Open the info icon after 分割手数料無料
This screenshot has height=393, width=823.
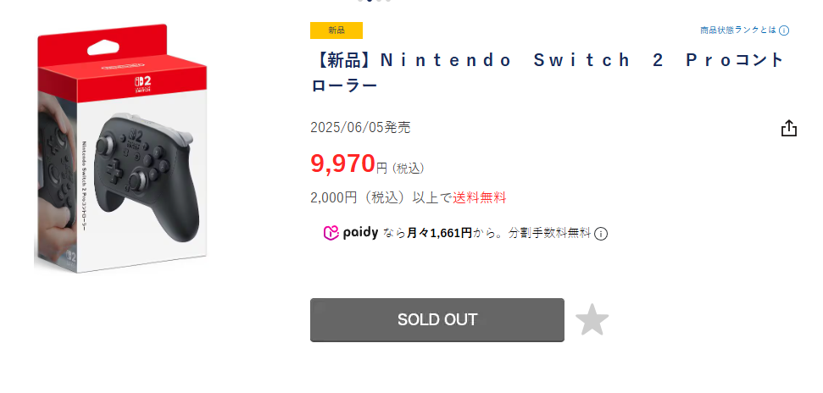click(601, 234)
